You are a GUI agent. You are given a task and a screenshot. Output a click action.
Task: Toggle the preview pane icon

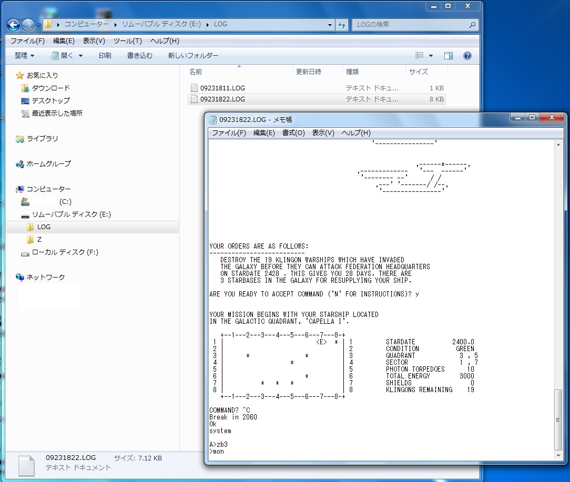click(449, 56)
